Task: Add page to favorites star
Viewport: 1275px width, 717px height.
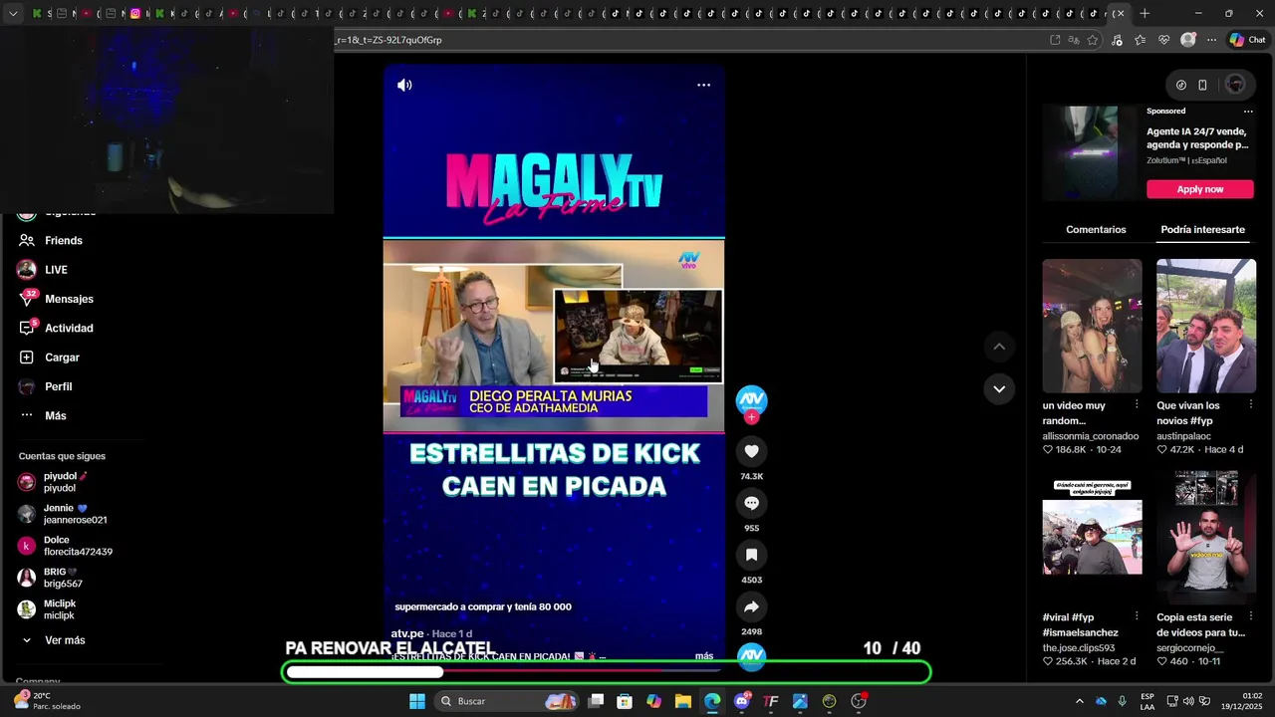Action: (x=1093, y=40)
